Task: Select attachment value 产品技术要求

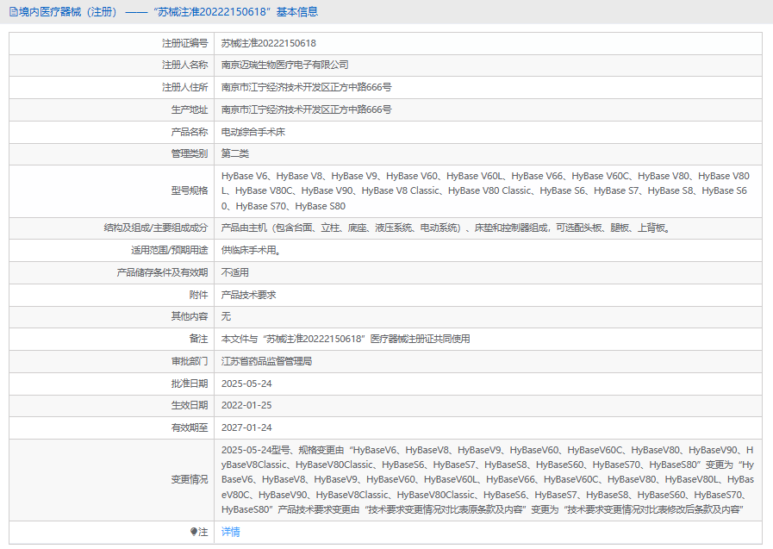Action: click(x=248, y=295)
